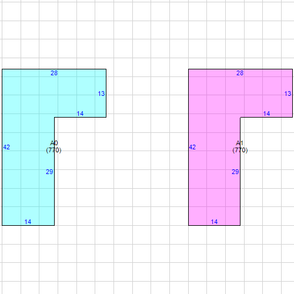294x294 pixels.
Task: Click the 29 dimension on pink shape
Action: tap(235, 172)
